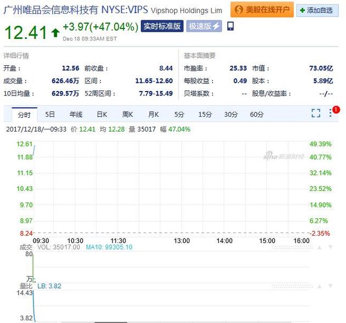
Task: Switch to 极速版 fast version
Action: (204, 26)
